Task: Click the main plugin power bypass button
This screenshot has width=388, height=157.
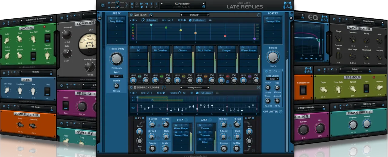Action: tap(103, 5)
